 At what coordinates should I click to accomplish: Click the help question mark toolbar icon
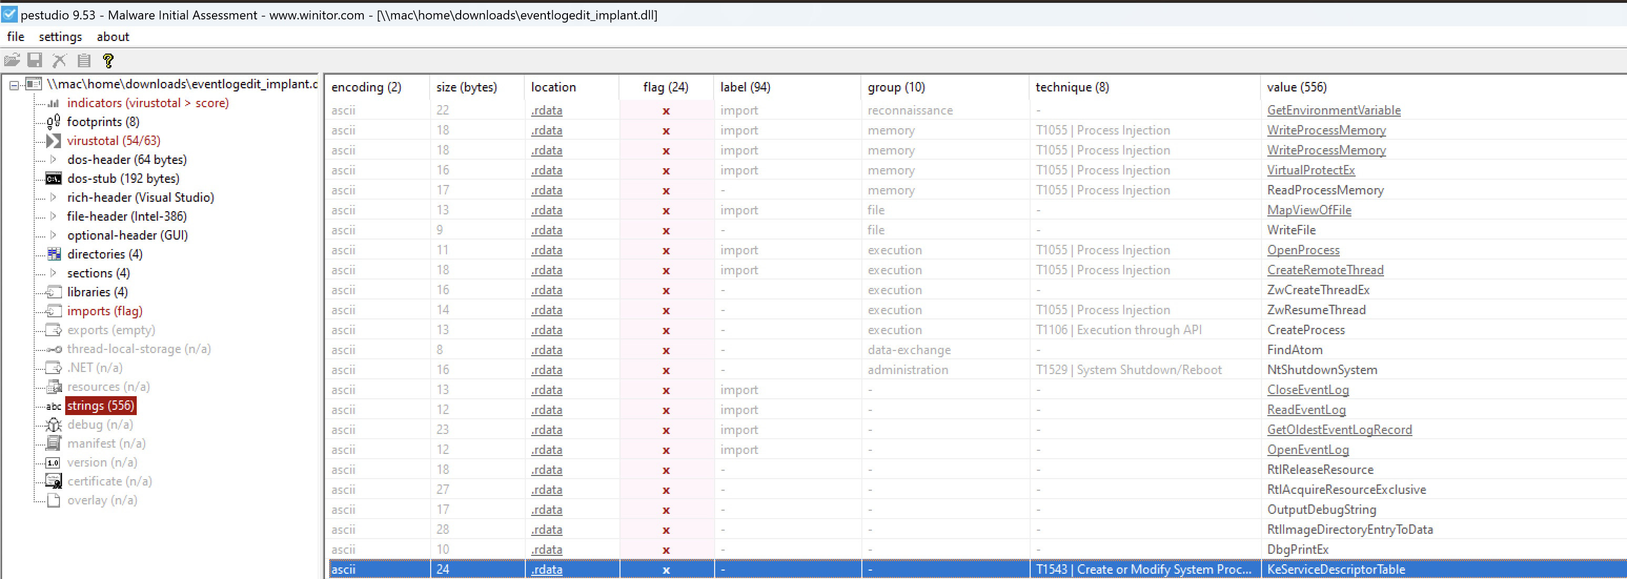click(x=108, y=60)
